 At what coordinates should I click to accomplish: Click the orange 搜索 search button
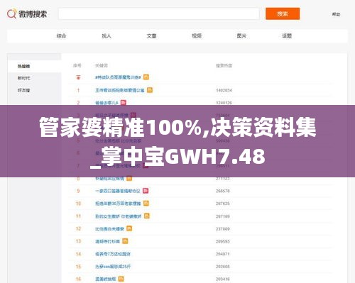pos(283,13)
